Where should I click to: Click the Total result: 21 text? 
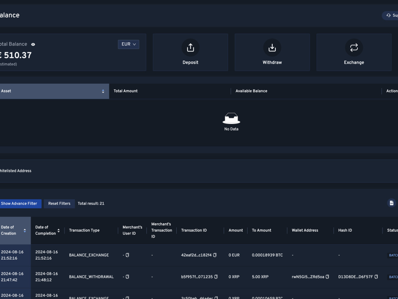point(91,204)
